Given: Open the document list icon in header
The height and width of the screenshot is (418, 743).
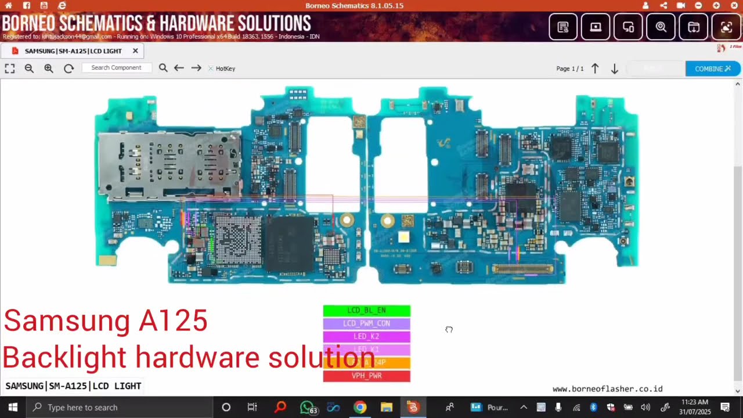Looking at the screenshot, I should (563, 27).
